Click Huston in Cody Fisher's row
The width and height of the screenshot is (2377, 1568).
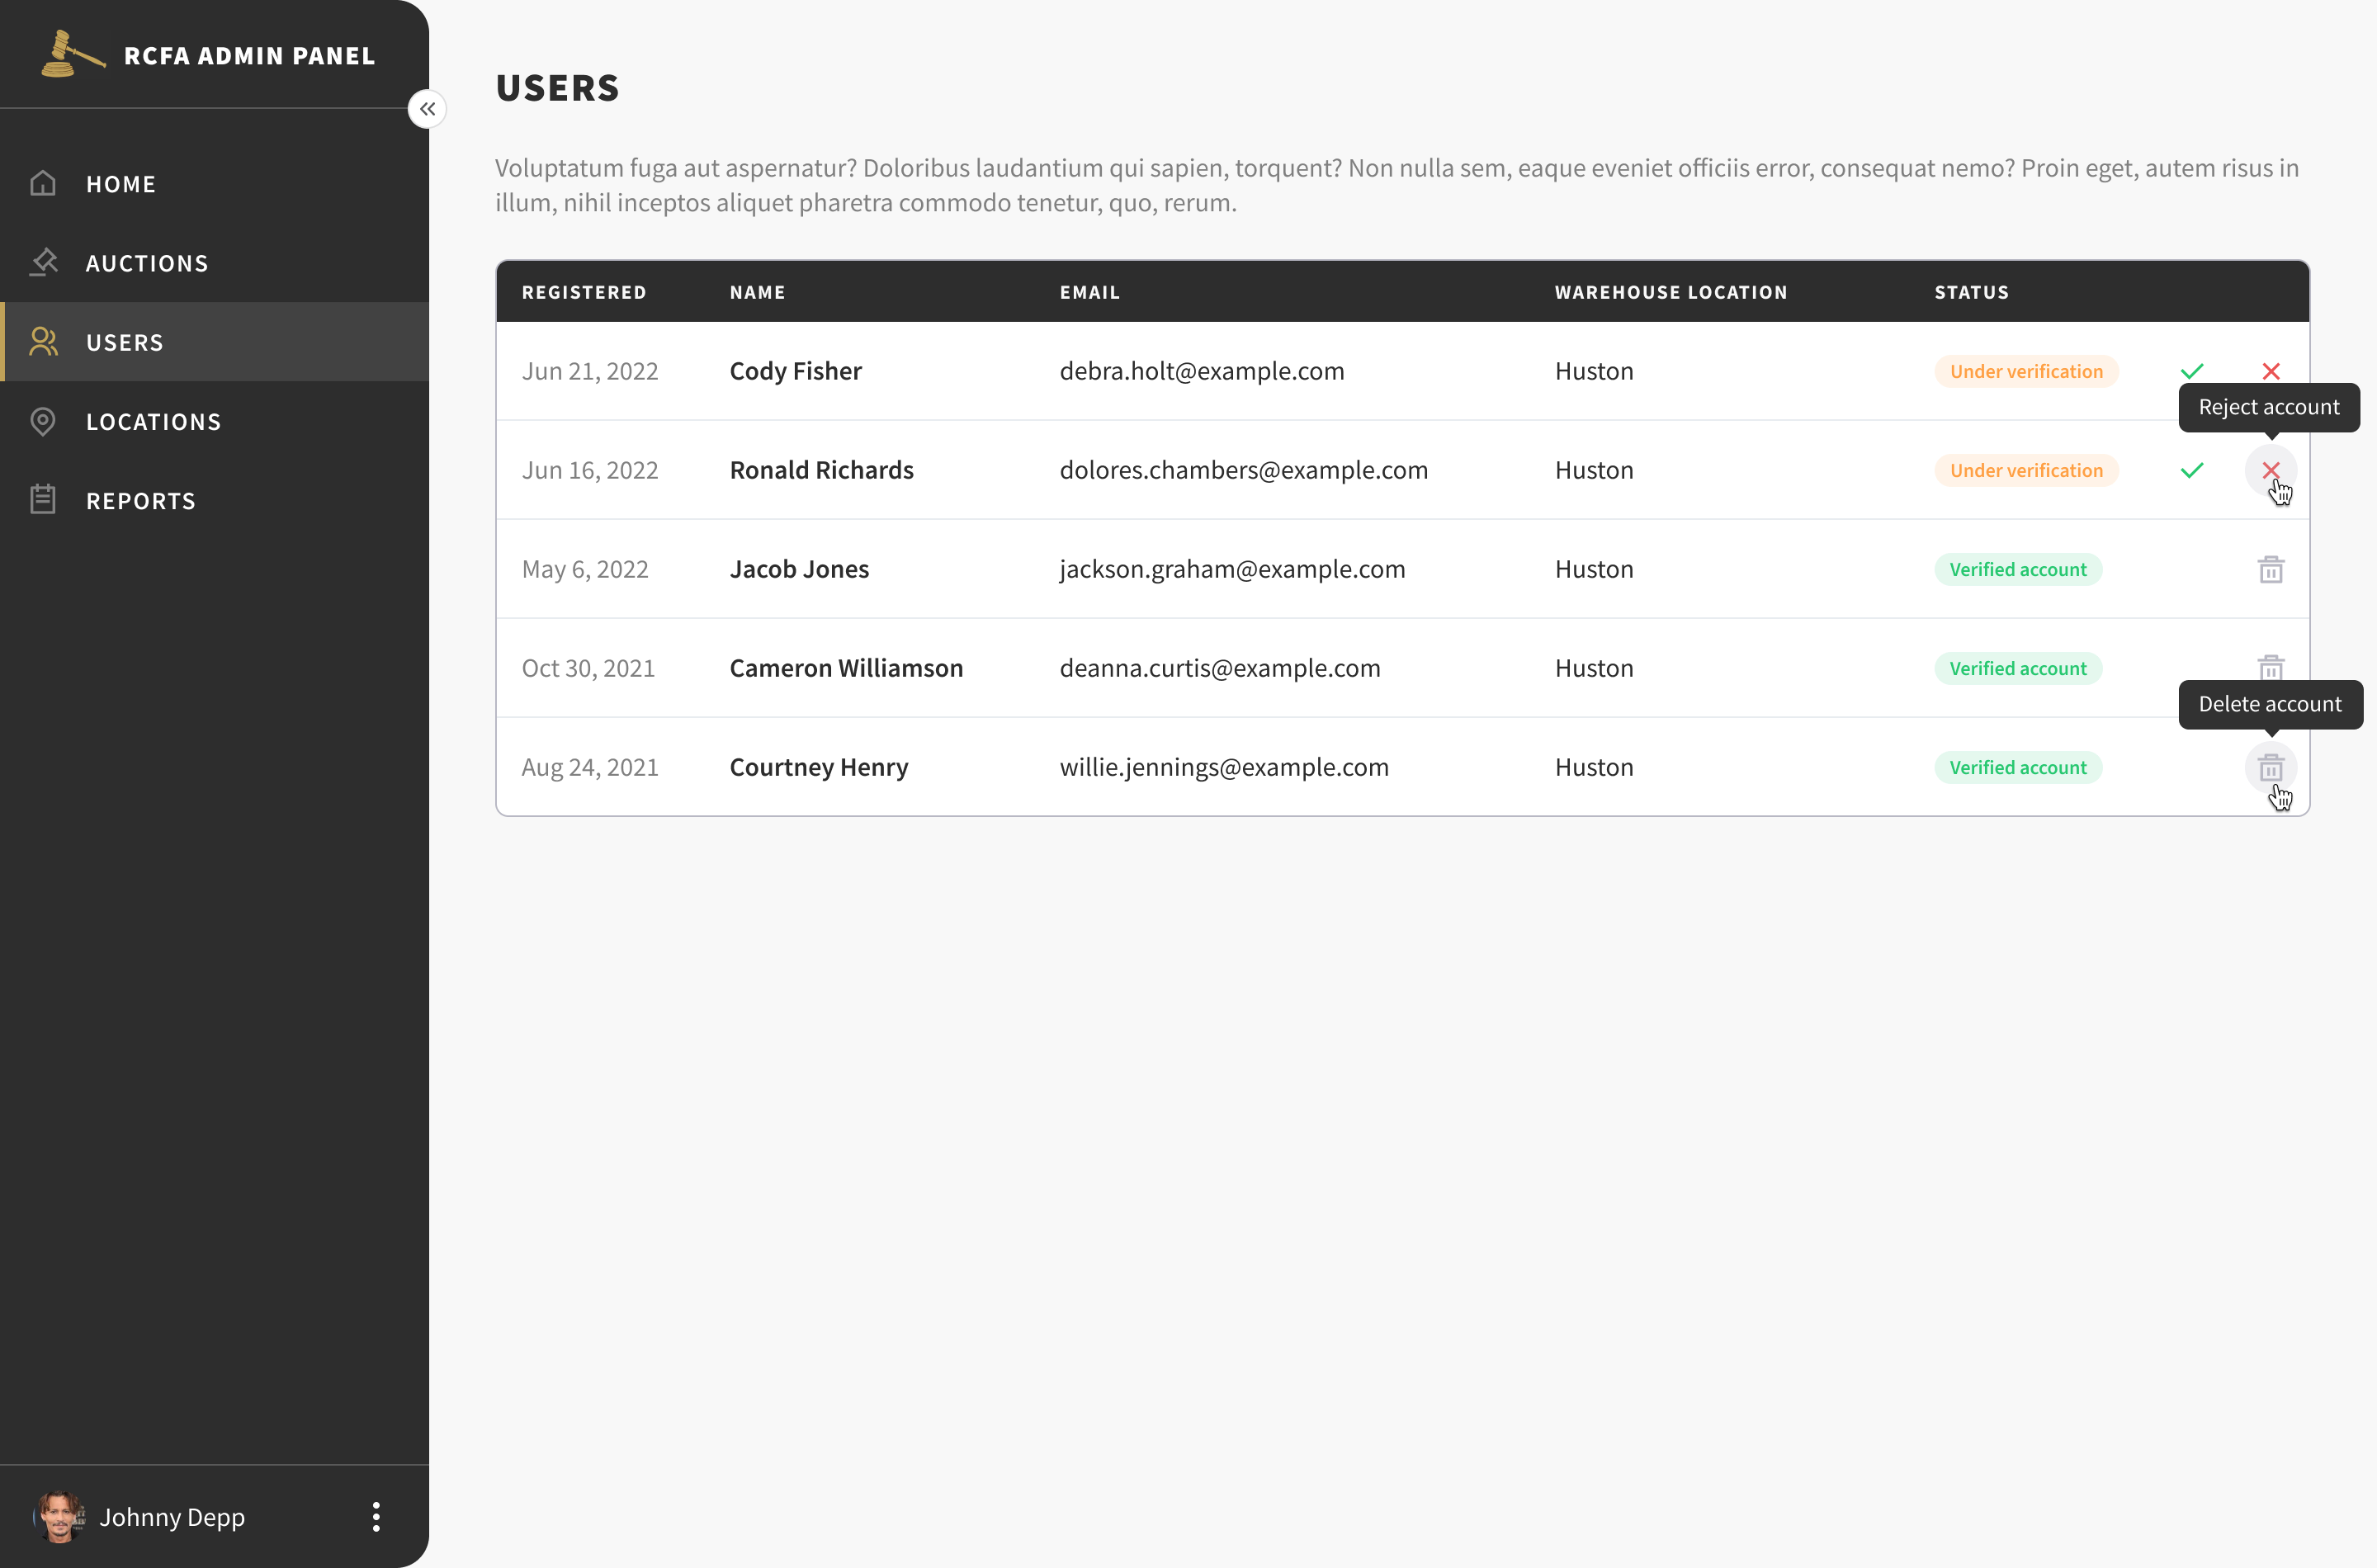pos(1594,371)
